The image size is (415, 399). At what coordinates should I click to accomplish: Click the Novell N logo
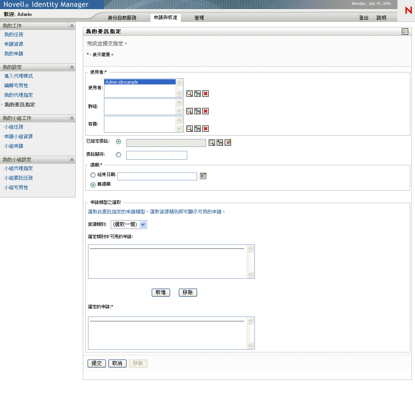point(408,10)
